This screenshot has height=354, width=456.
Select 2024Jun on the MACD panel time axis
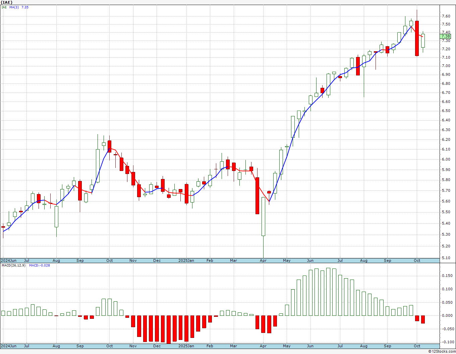coord(8,346)
